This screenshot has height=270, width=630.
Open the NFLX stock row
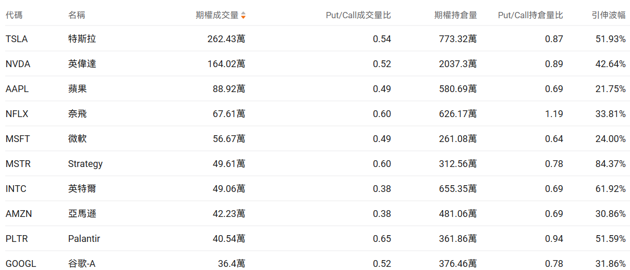click(17, 114)
